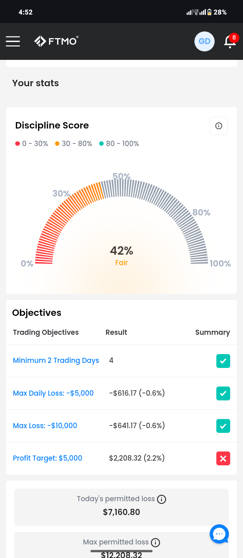Open the notifications bell

231,41
